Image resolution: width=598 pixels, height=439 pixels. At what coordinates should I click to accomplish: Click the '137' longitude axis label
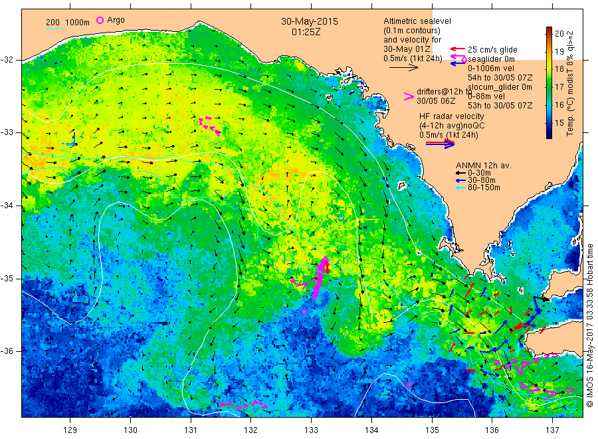pyautogui.click(x=553, y=430)
